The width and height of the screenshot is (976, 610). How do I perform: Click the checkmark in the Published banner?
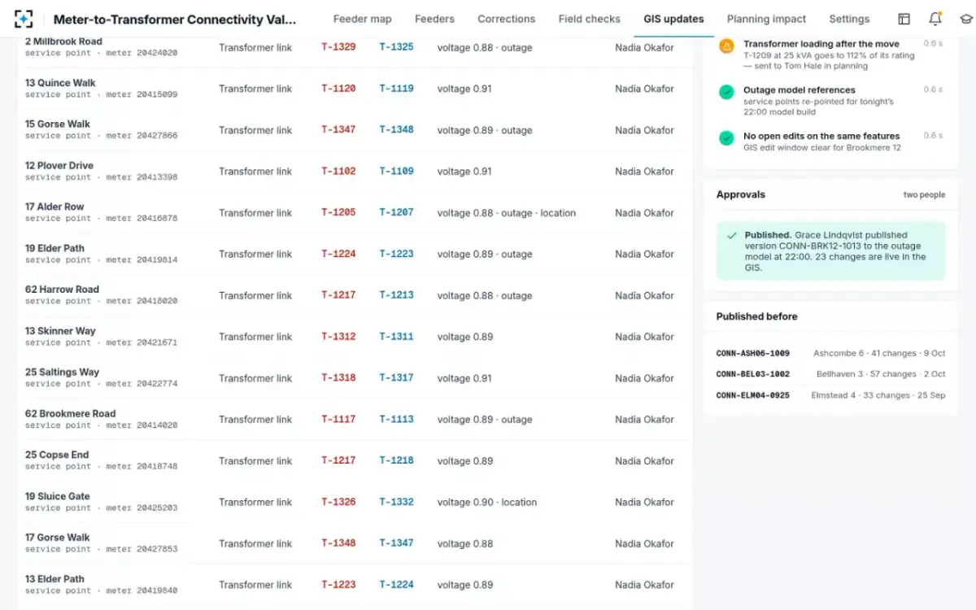tap(733, 235)
